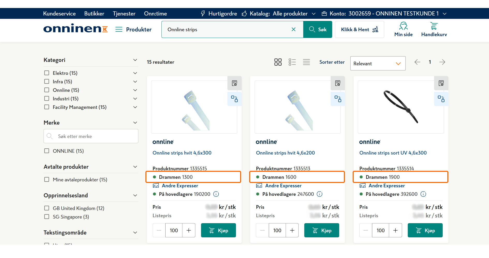Decrease quantity for strips hvit 4,6x200
489x258 pixels.
(262, 230)
